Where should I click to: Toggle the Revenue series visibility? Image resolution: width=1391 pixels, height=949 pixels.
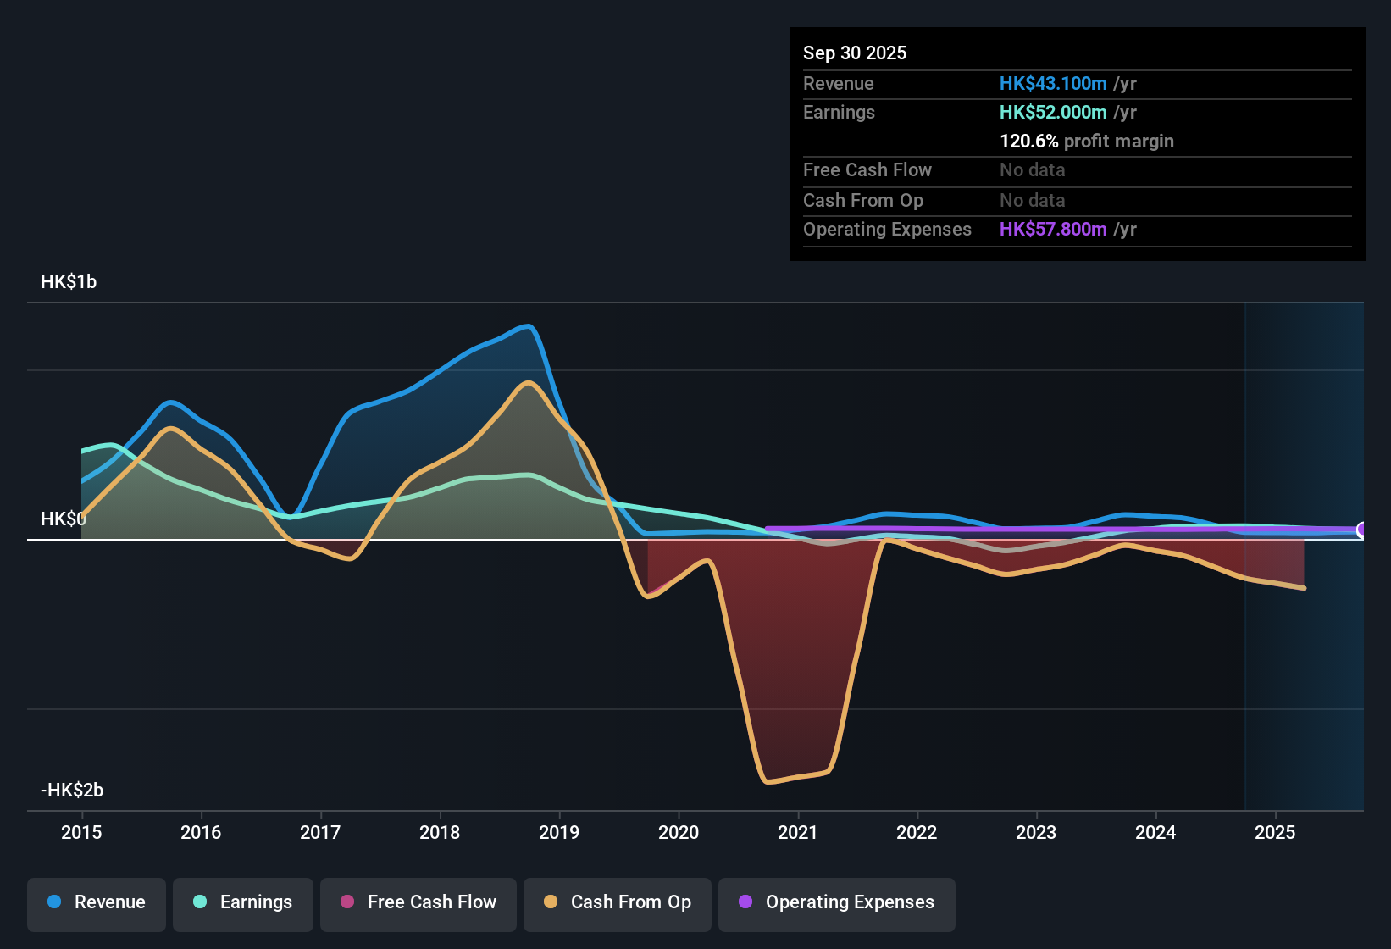point(96,902)
